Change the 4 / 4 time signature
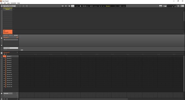Screen dimensions: 185x100 (x=100, y=6)
